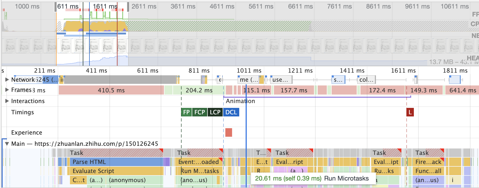Expand the Network track
This screenshot has width=479, height=188.
[7, 80]
